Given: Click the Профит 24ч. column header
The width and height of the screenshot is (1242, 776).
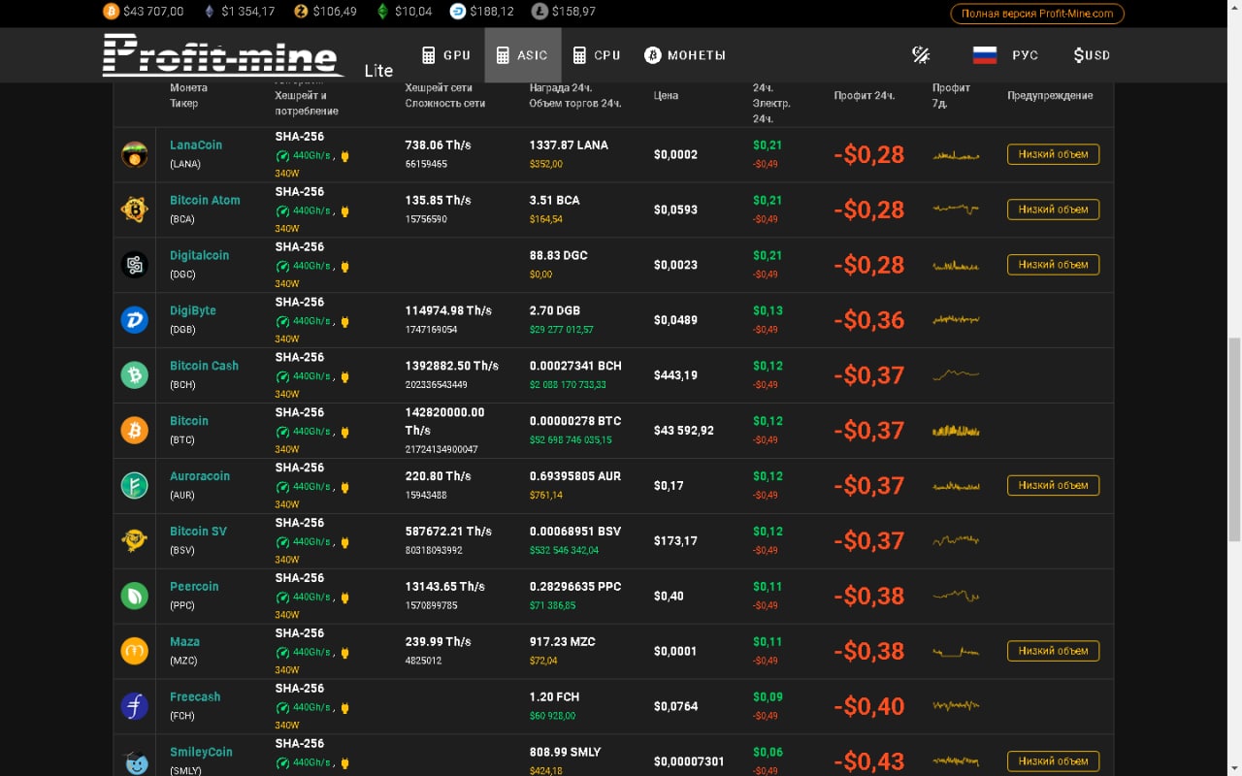Looking at the screenshot, I should click(864, 95).
